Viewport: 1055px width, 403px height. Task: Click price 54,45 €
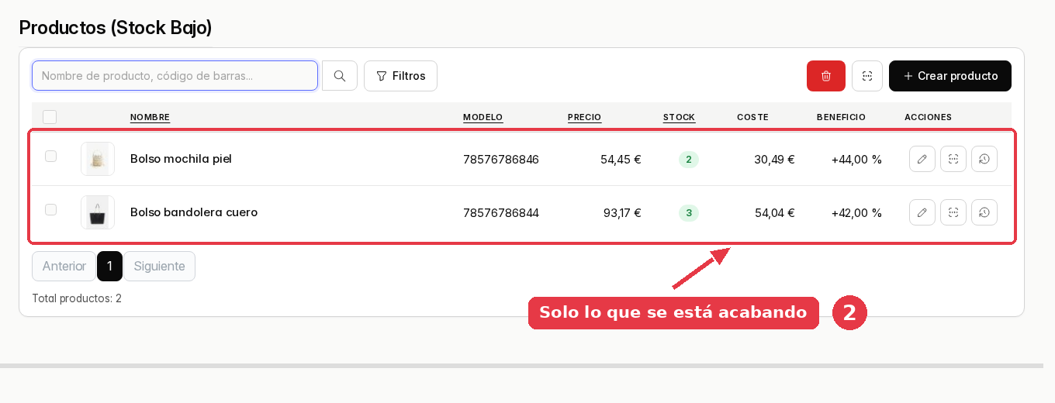(x=621, y=160)
